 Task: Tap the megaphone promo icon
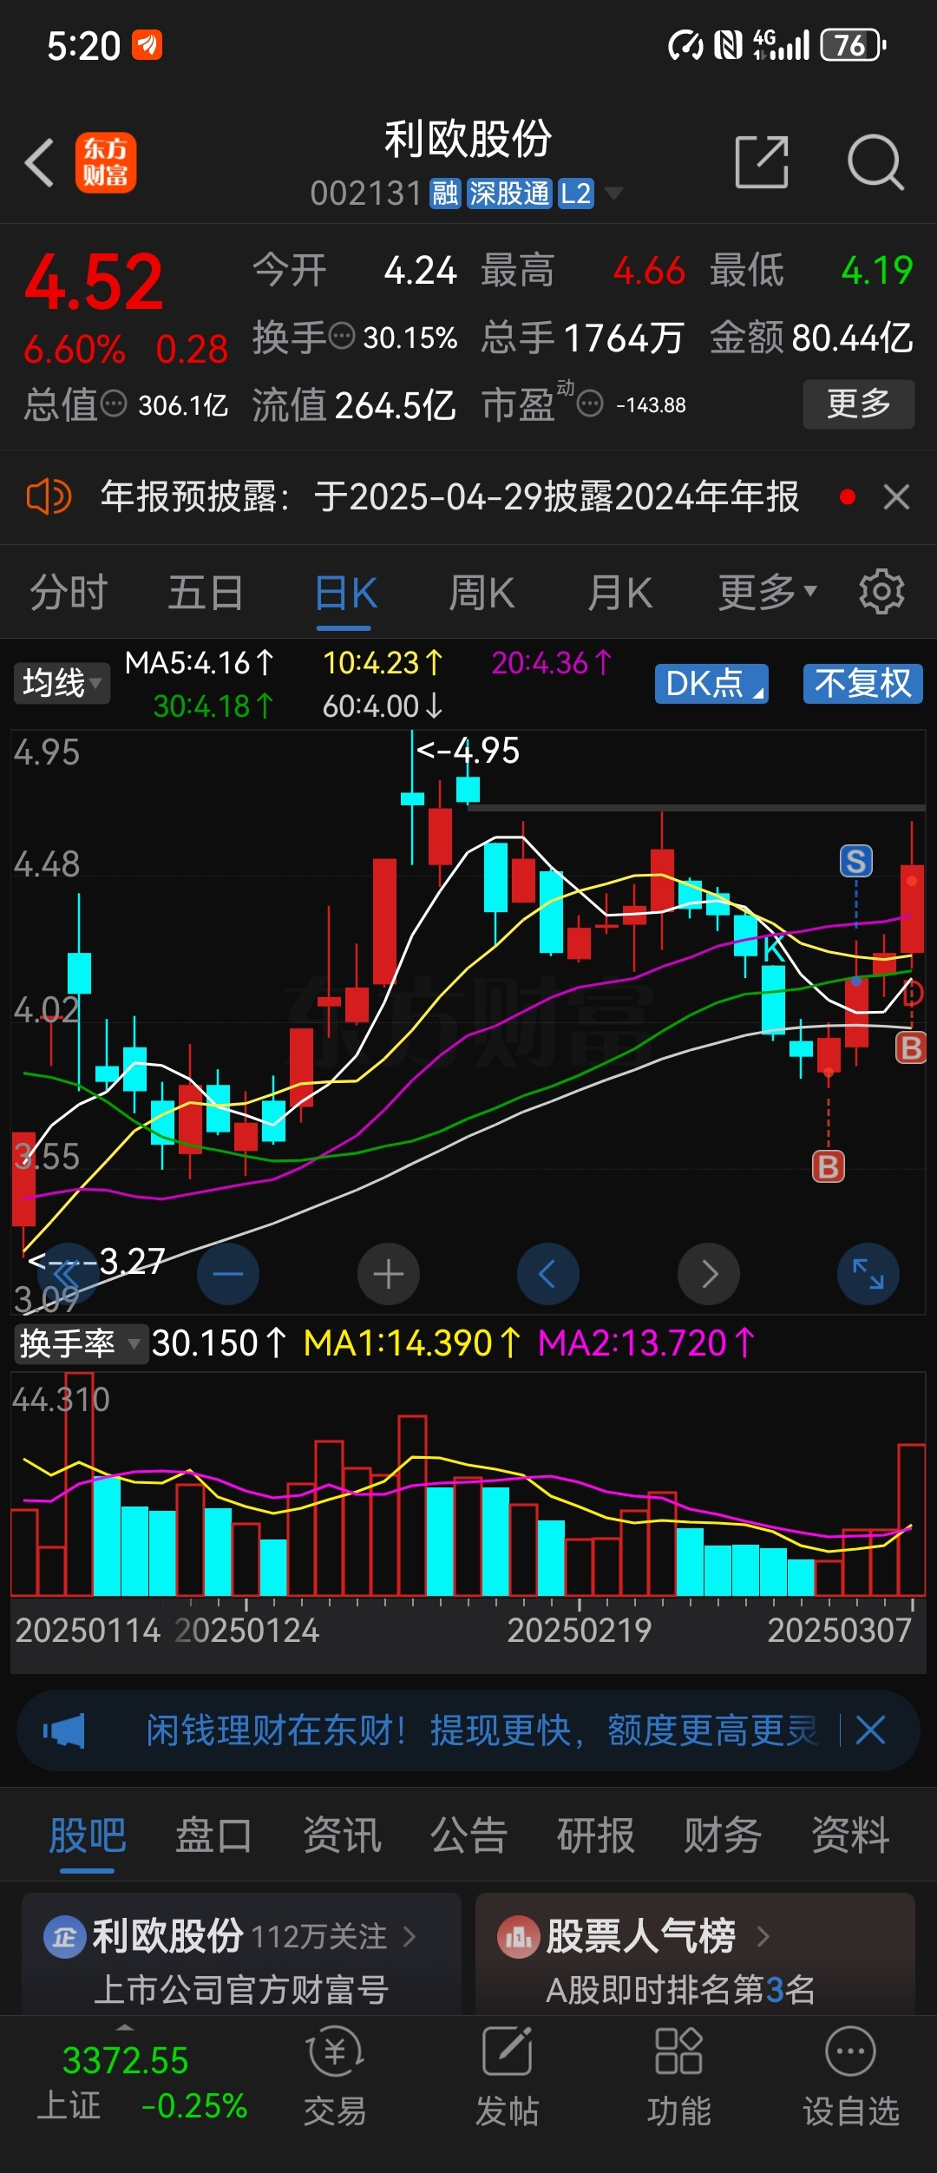coord(64,1730)
